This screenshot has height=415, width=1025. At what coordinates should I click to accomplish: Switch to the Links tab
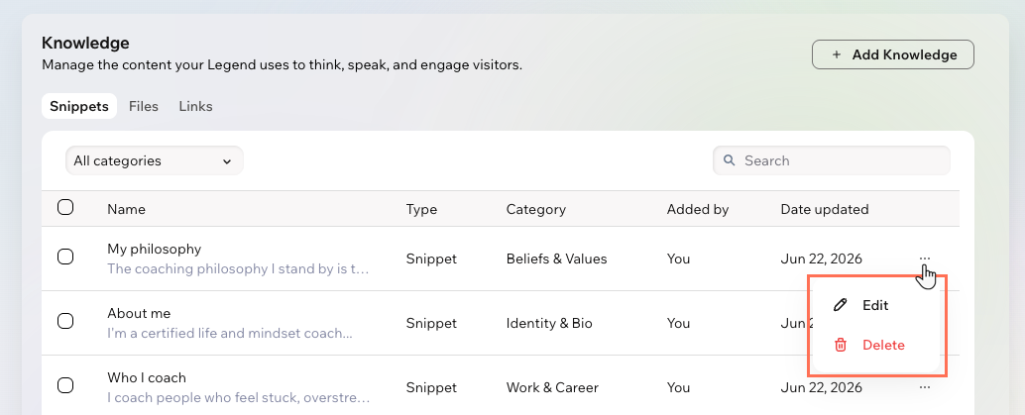tap(195, 106)
